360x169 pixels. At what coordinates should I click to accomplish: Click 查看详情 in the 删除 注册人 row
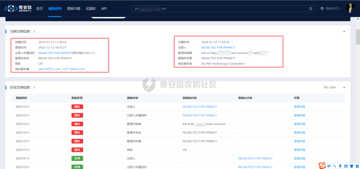tap(299, 107)
